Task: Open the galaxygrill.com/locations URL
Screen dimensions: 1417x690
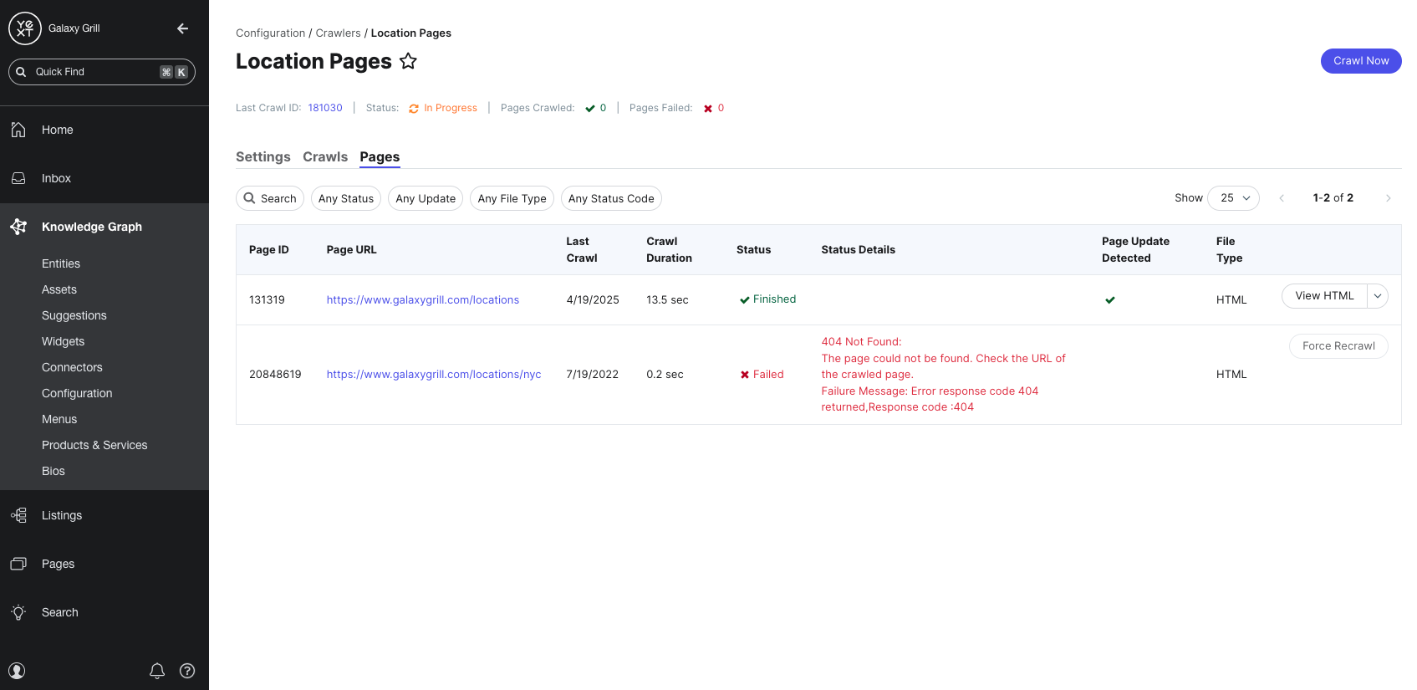Action: [x=423, y=300]
